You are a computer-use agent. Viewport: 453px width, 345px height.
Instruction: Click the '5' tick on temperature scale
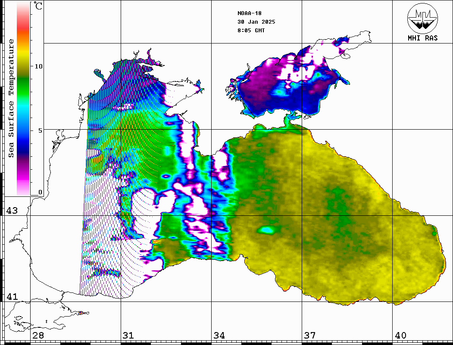tap(40, 131)
